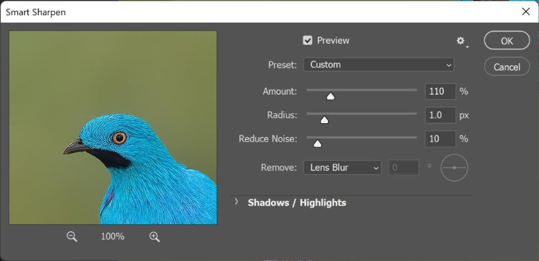Click the Radius value field
539x261 pixels.
click(x=441, y=115)
